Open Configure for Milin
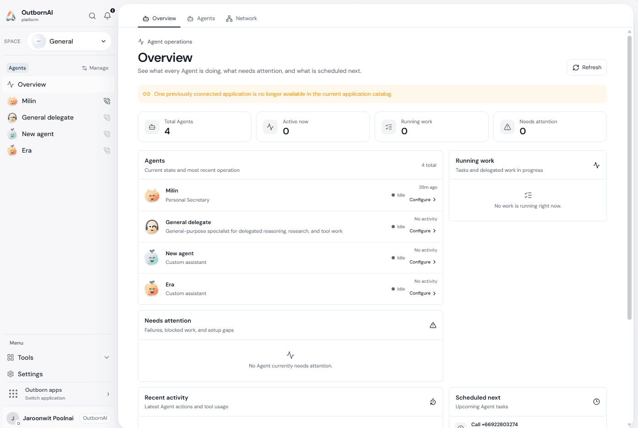638x428 pixels. [x=423, y=200]
